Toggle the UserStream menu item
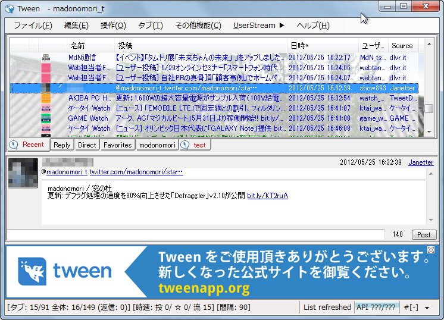This screenshot has height=320, width=444. (x=258, y=26)
